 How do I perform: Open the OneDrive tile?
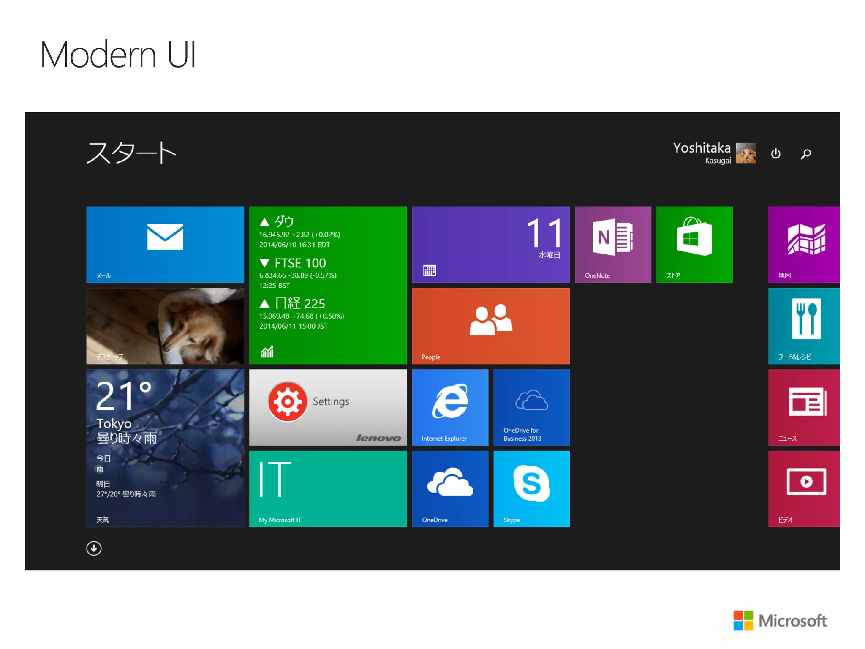450,489
